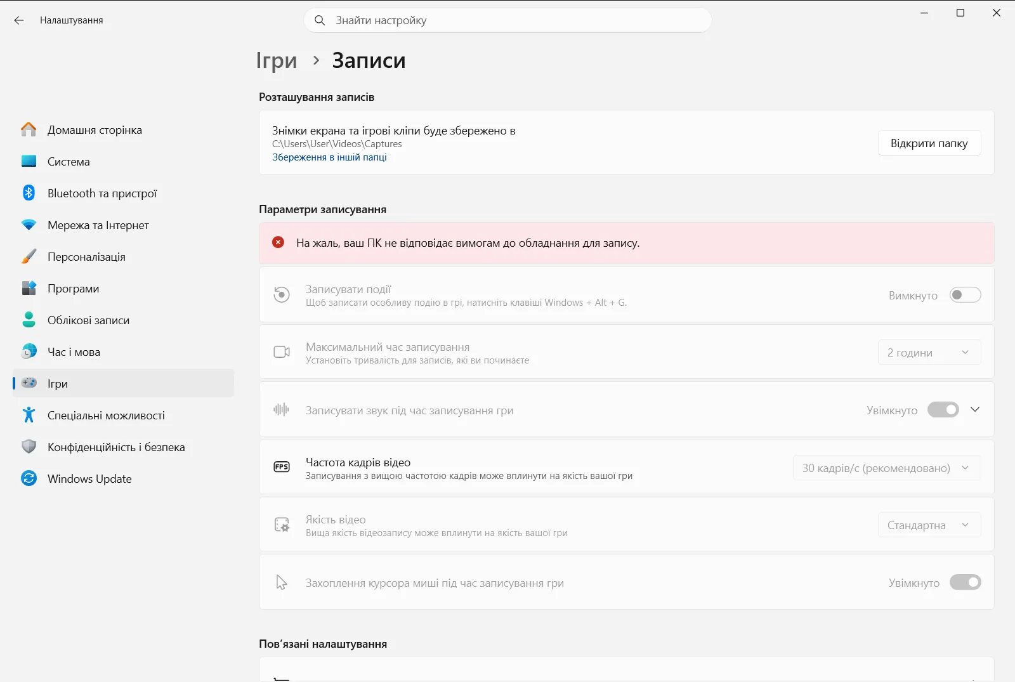
Task: Open the Максимальний час записування 2 години dropdown
Action: point(929,352)
